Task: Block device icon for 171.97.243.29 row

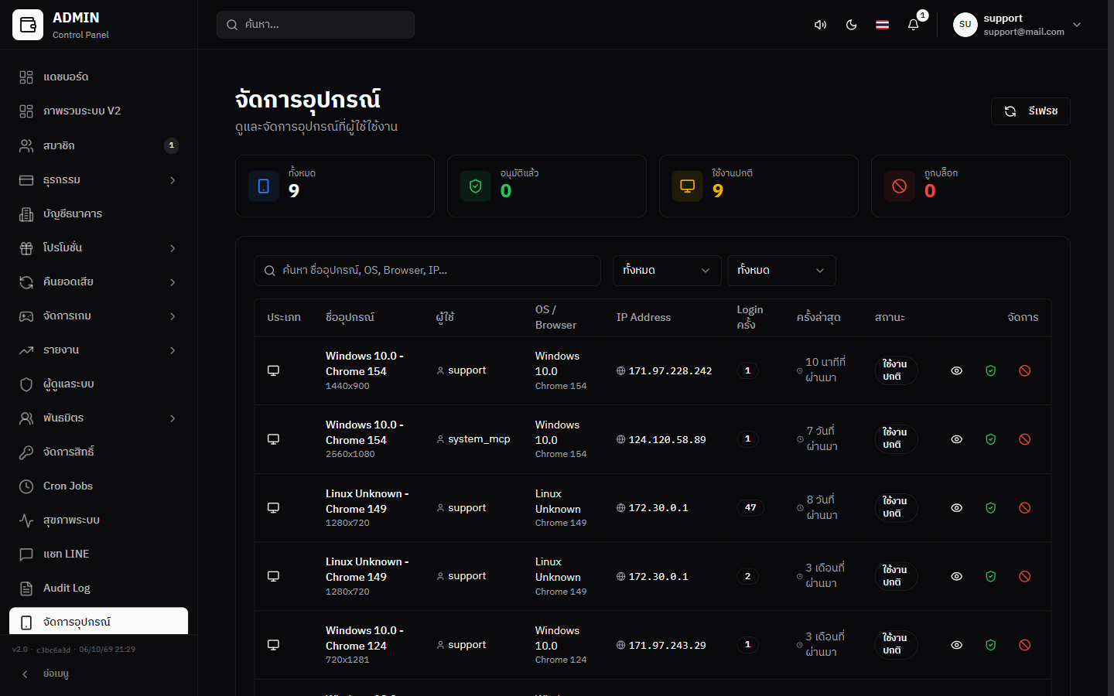Action: (1024, 645)
